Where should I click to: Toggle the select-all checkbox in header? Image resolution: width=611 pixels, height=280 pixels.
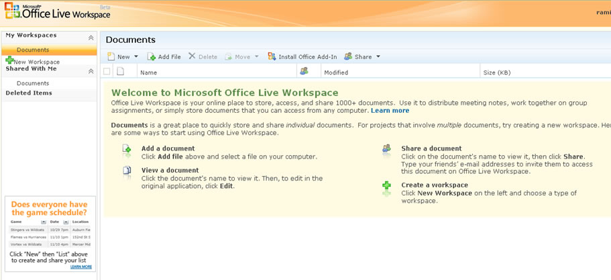(107, 71)
